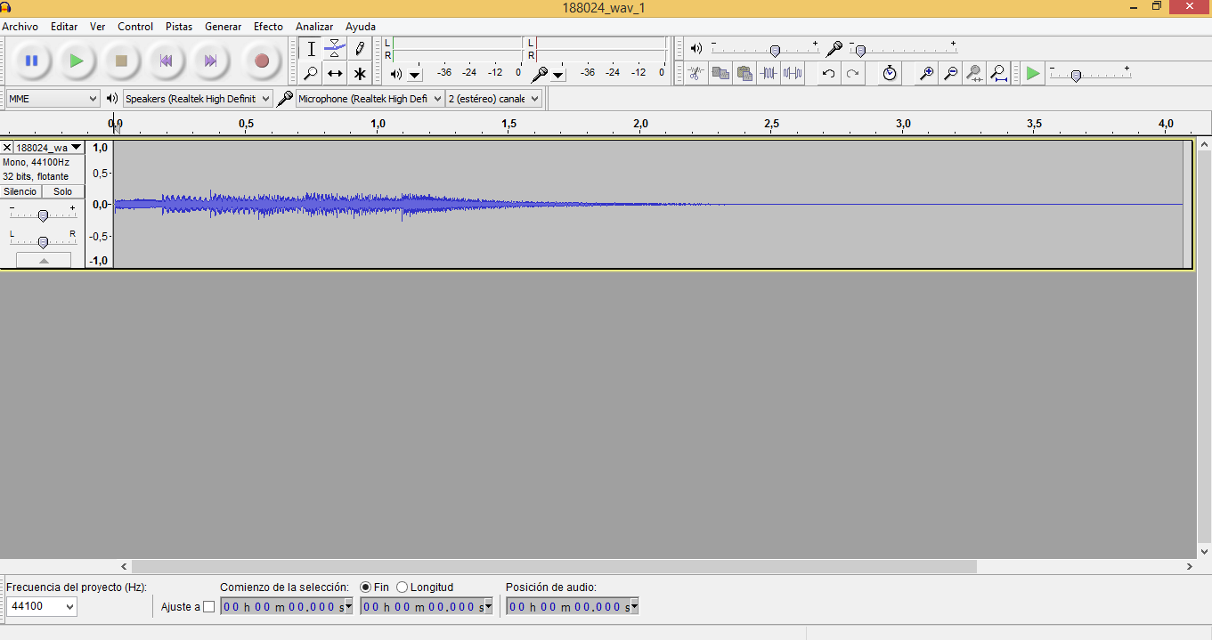
Task: Open the project frequency 44100 dropdown
Action: pyautogui.click(x=42, y=607)
